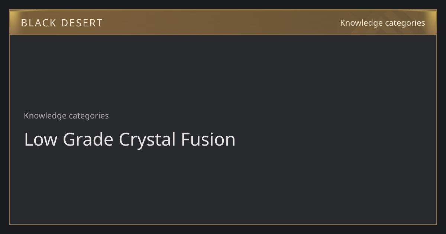446x234 pixels.
Task: Click the BLACK DESERT logo text
Action: click(62, 23)
